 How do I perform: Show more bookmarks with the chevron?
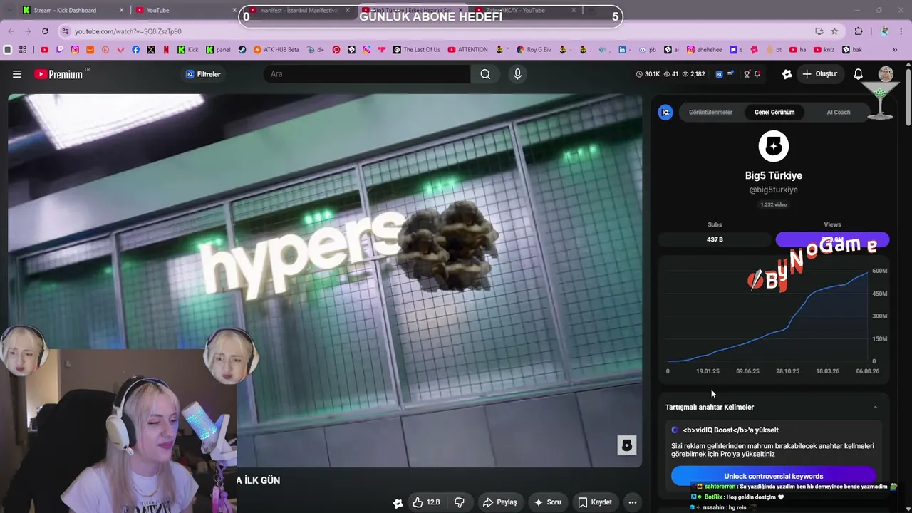point(895,50)
